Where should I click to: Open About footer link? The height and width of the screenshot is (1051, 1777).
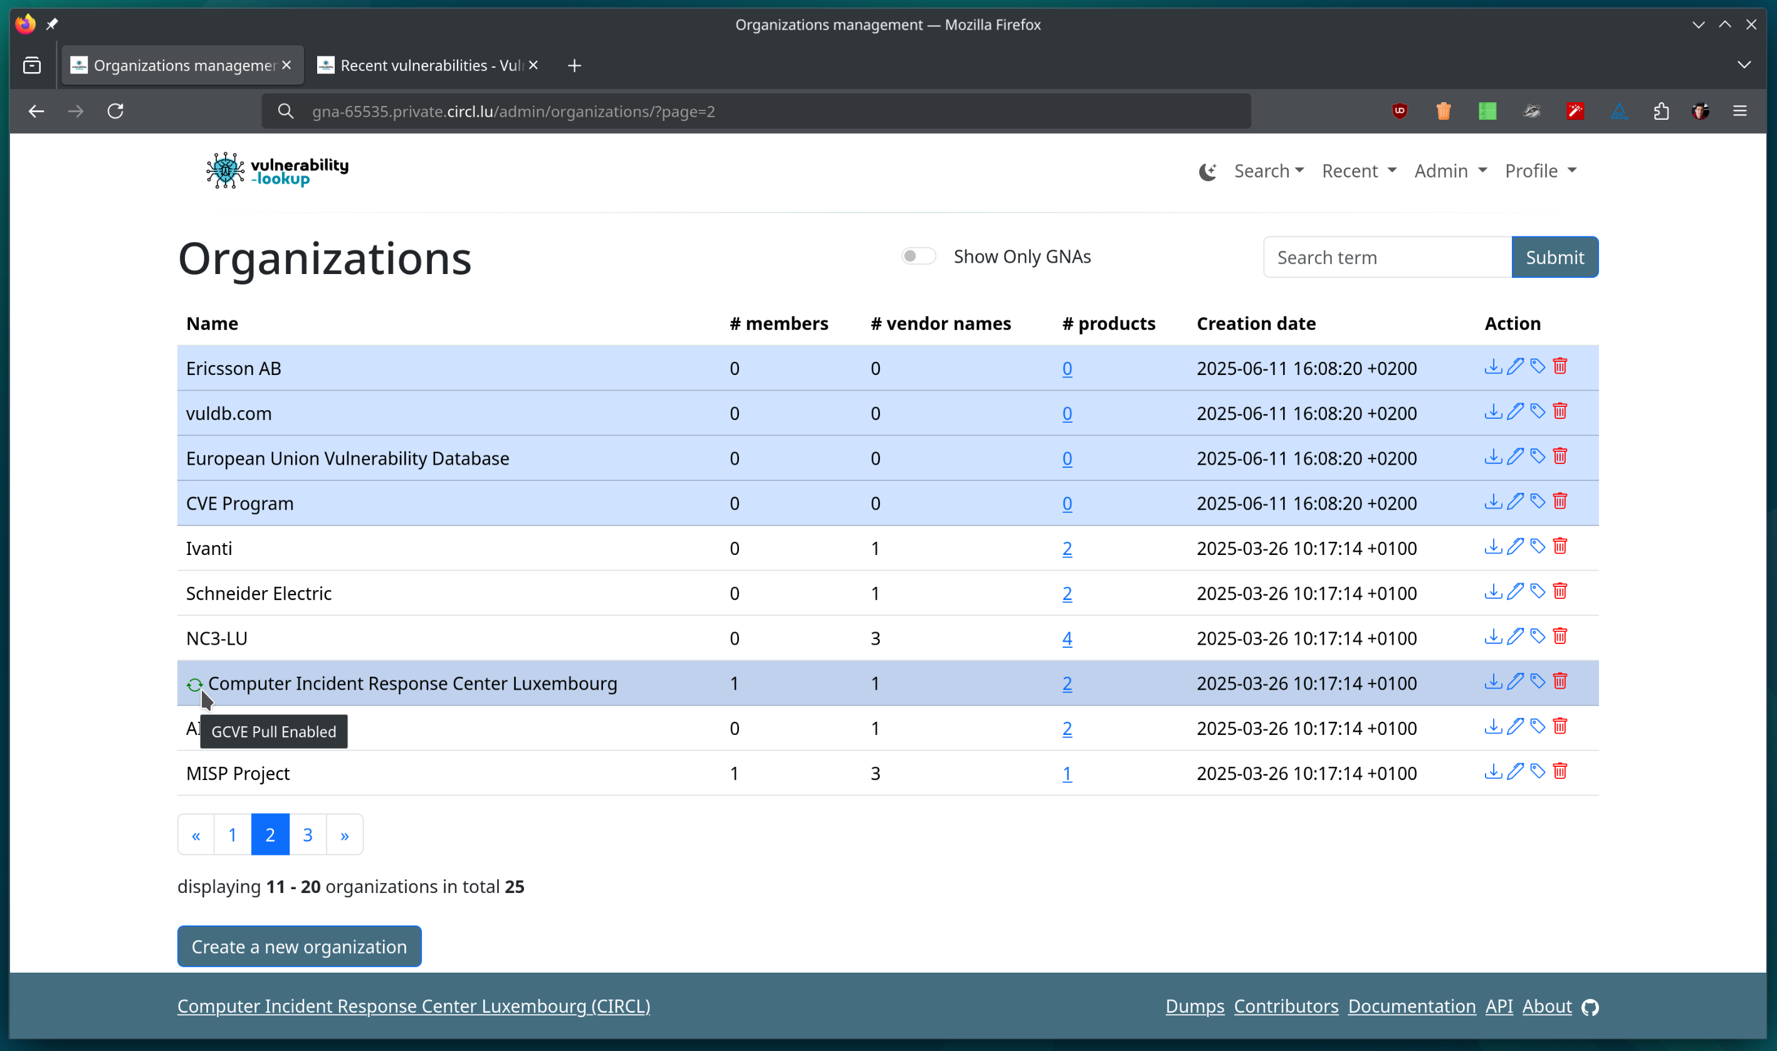tap(1547, 1006)
